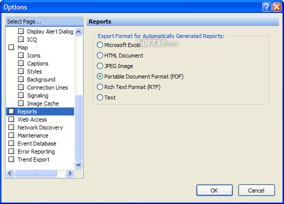Dismiss dialog with Cancel button
284x204 pixels.
[256, 190]
